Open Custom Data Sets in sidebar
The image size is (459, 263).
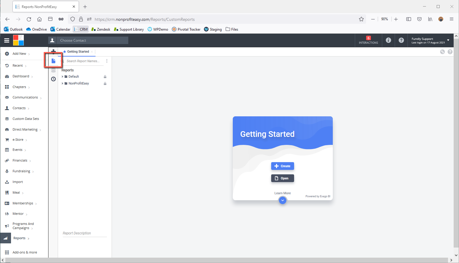pos(26,119)
